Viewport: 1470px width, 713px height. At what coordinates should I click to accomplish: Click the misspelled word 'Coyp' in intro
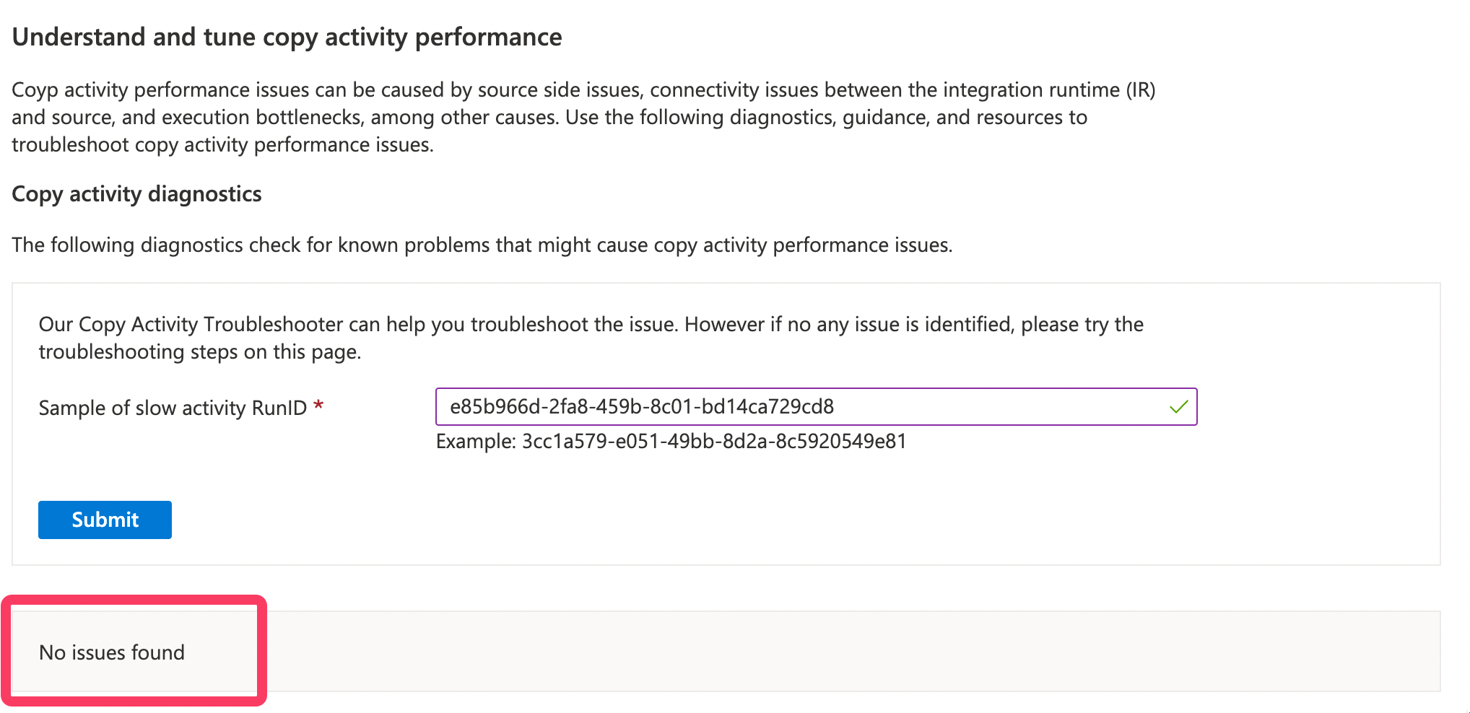[x=35, y=90]
